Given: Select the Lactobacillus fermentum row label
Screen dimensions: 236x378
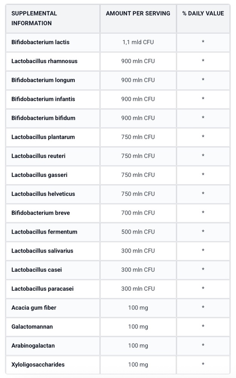Looking at the screenshot, I should (44, 232).
